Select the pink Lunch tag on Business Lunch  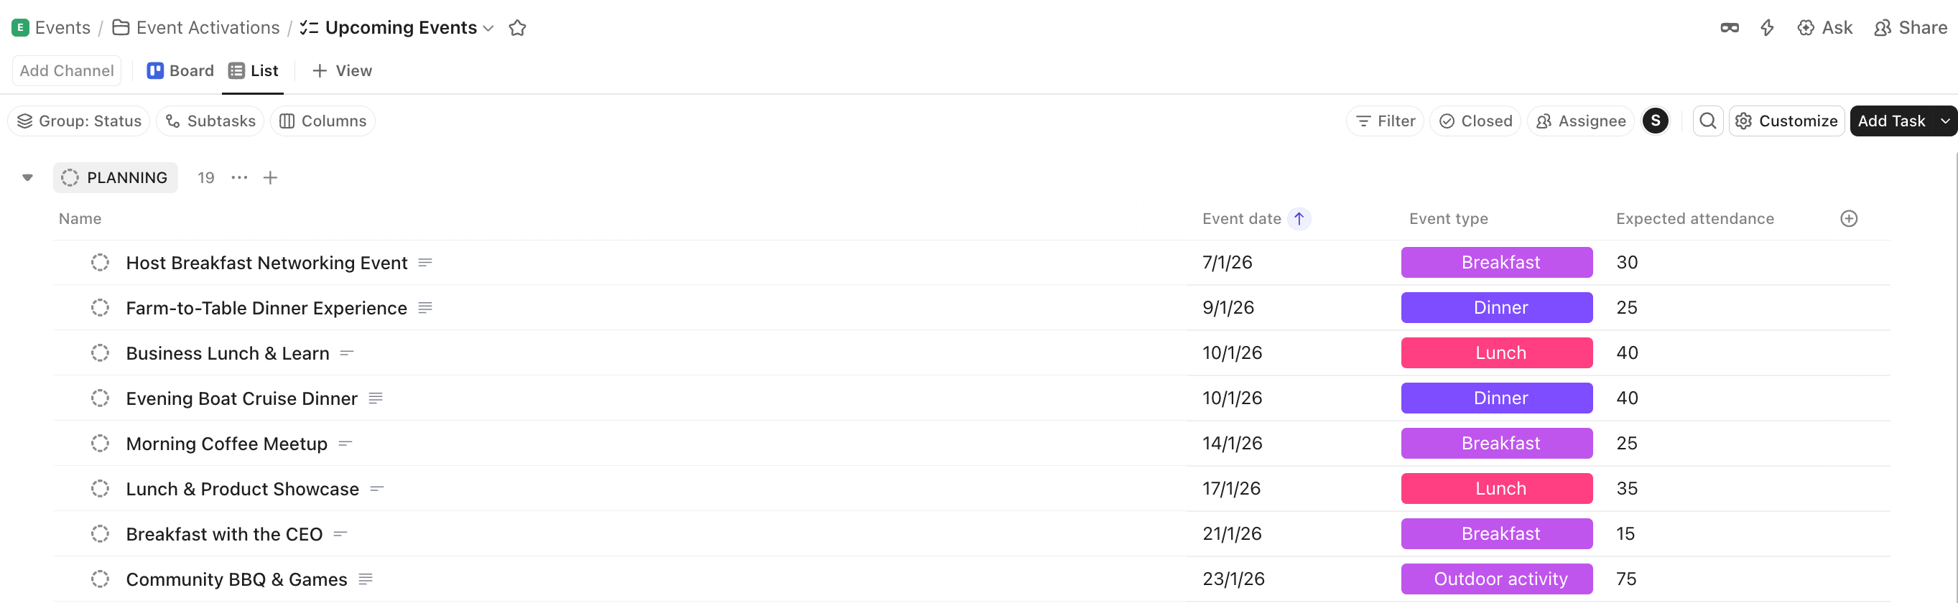pyautogui.click(x=1496, y=352)
